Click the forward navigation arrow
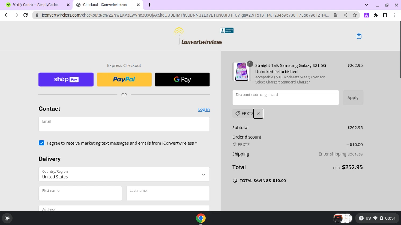401x225 pixels. tap(16, 15)
